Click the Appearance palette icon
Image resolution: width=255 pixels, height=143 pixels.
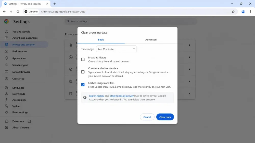7,58
